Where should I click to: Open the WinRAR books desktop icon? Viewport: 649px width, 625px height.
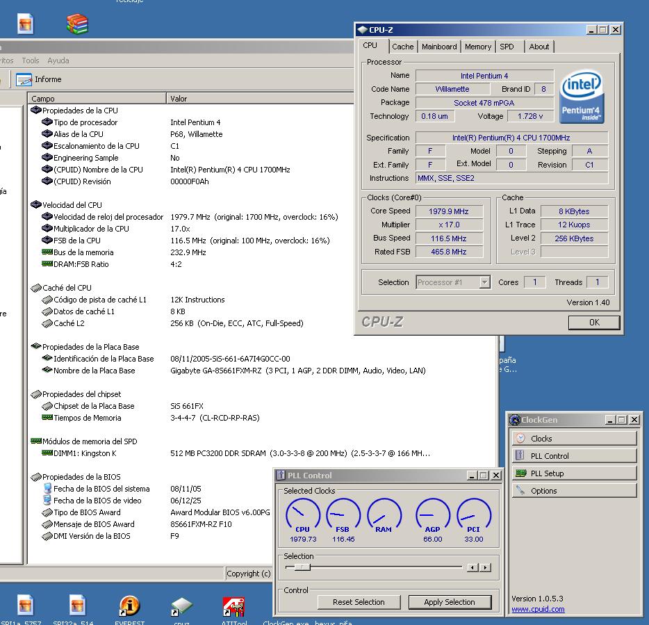point(77,24)
